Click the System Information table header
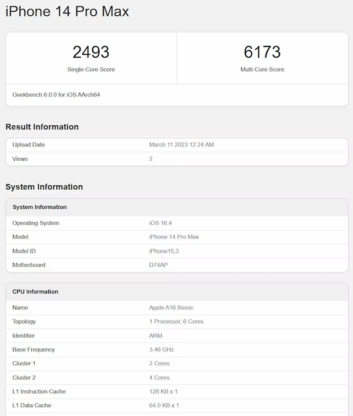 [x=39, y=207]
